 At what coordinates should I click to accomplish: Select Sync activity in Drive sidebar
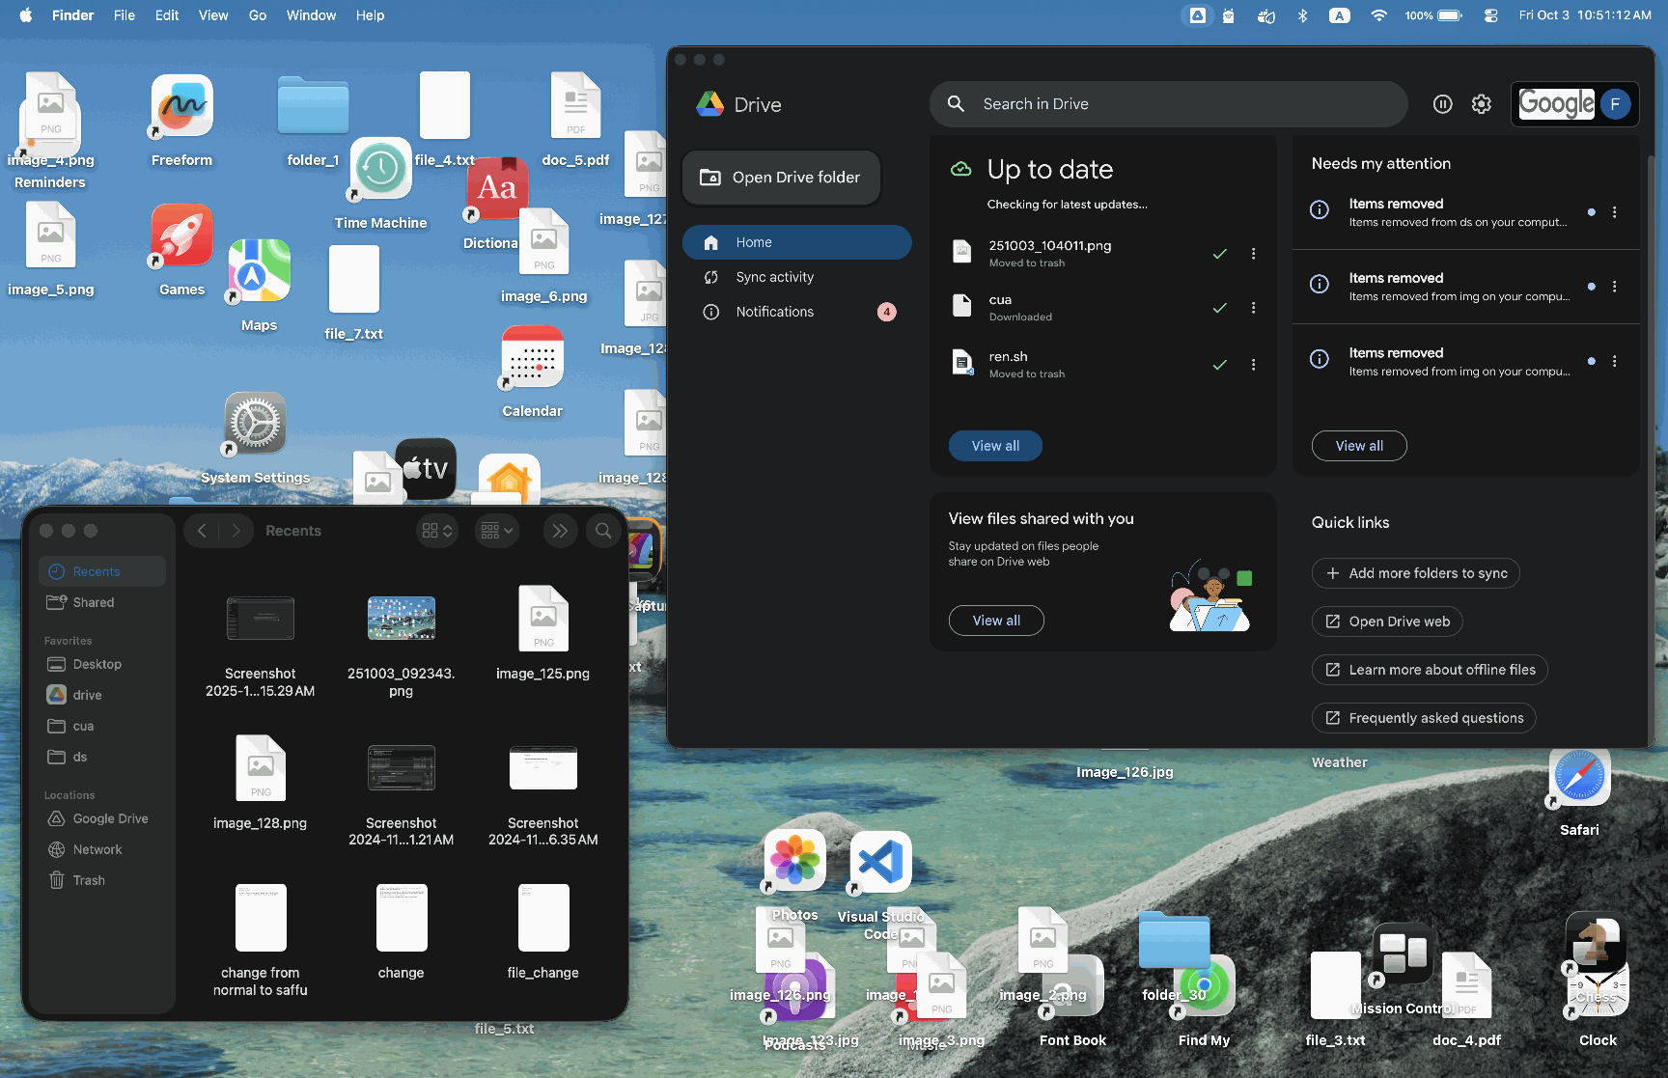click(774, 277)
